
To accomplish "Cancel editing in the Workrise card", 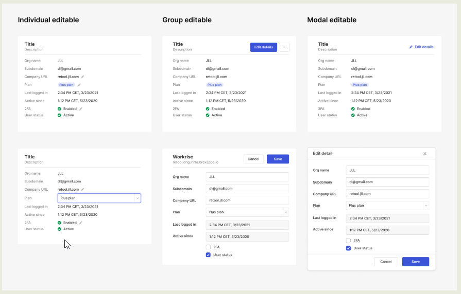I will (x=253, y=159).
